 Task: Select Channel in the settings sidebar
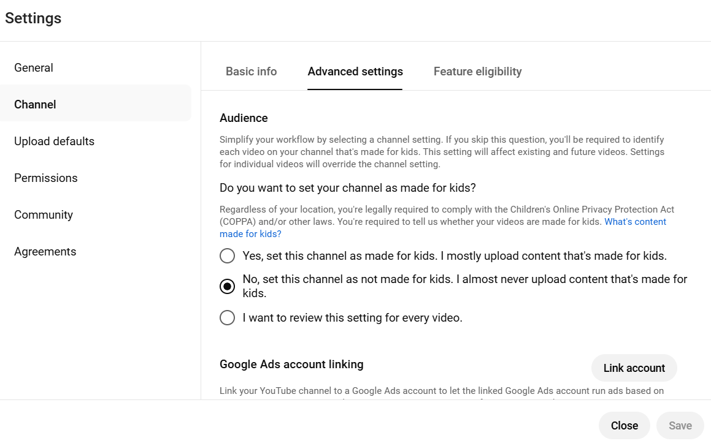click(35, 104)
